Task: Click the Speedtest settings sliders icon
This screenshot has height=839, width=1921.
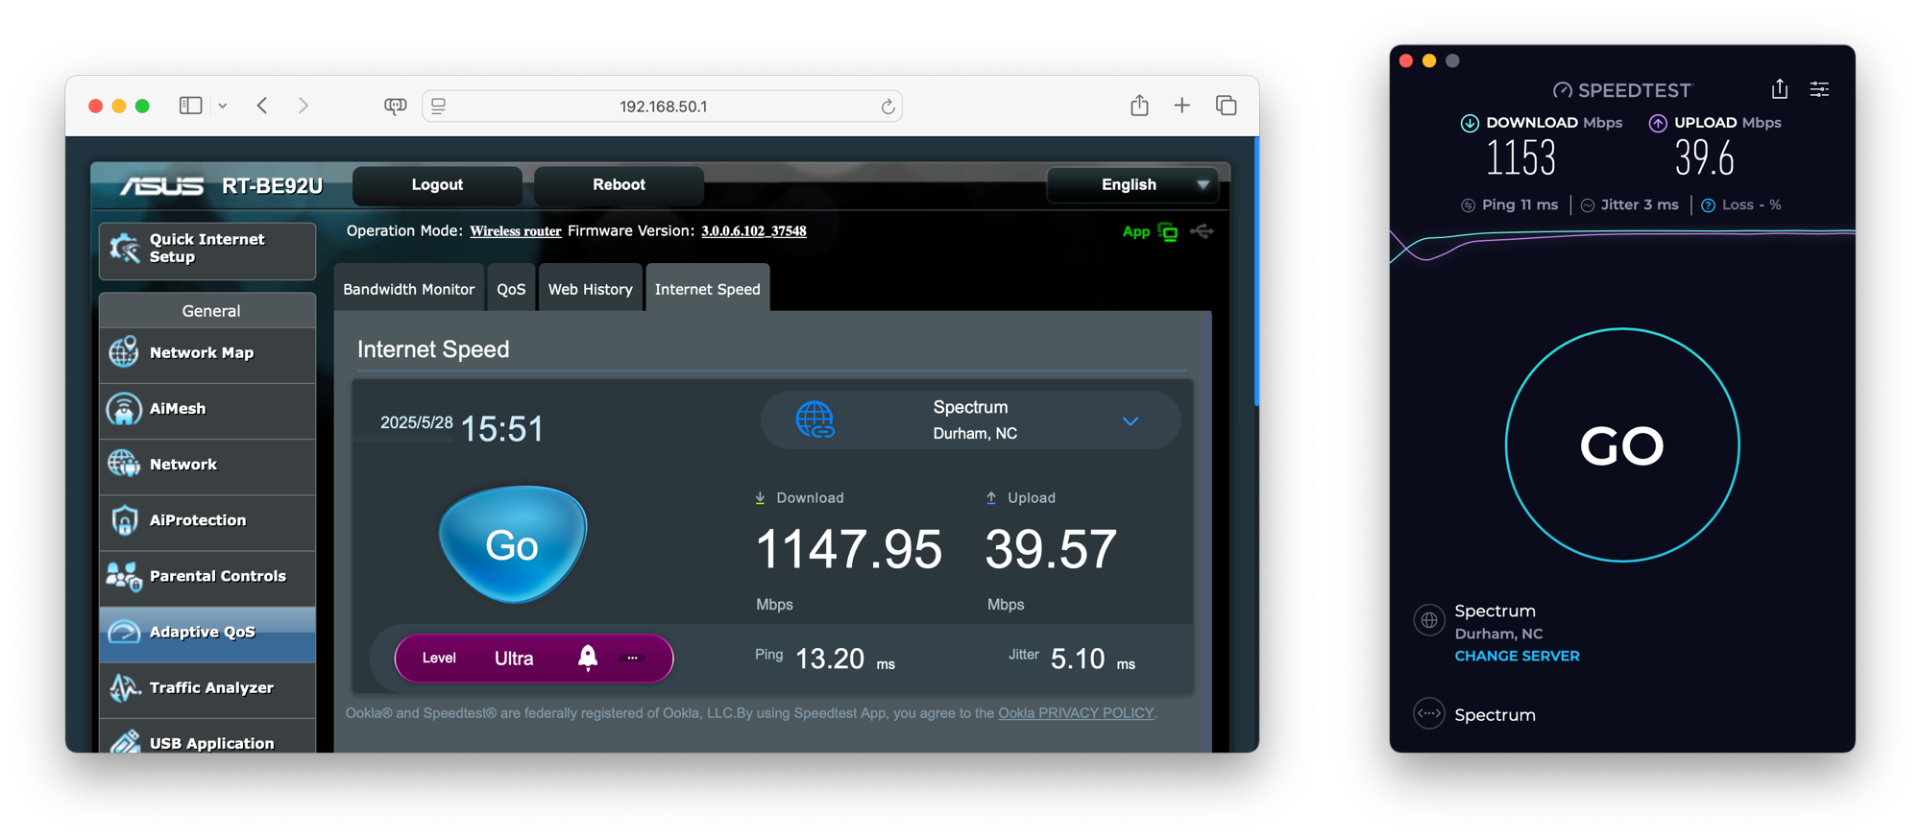Action: (x=1819, y=89)
